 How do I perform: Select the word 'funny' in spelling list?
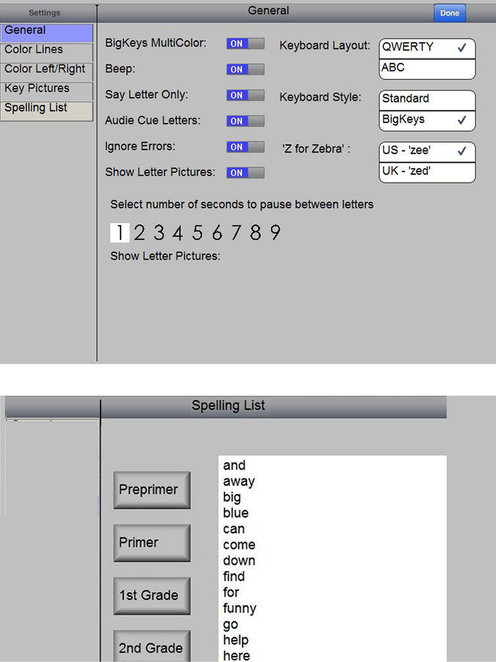coord(240,608)
